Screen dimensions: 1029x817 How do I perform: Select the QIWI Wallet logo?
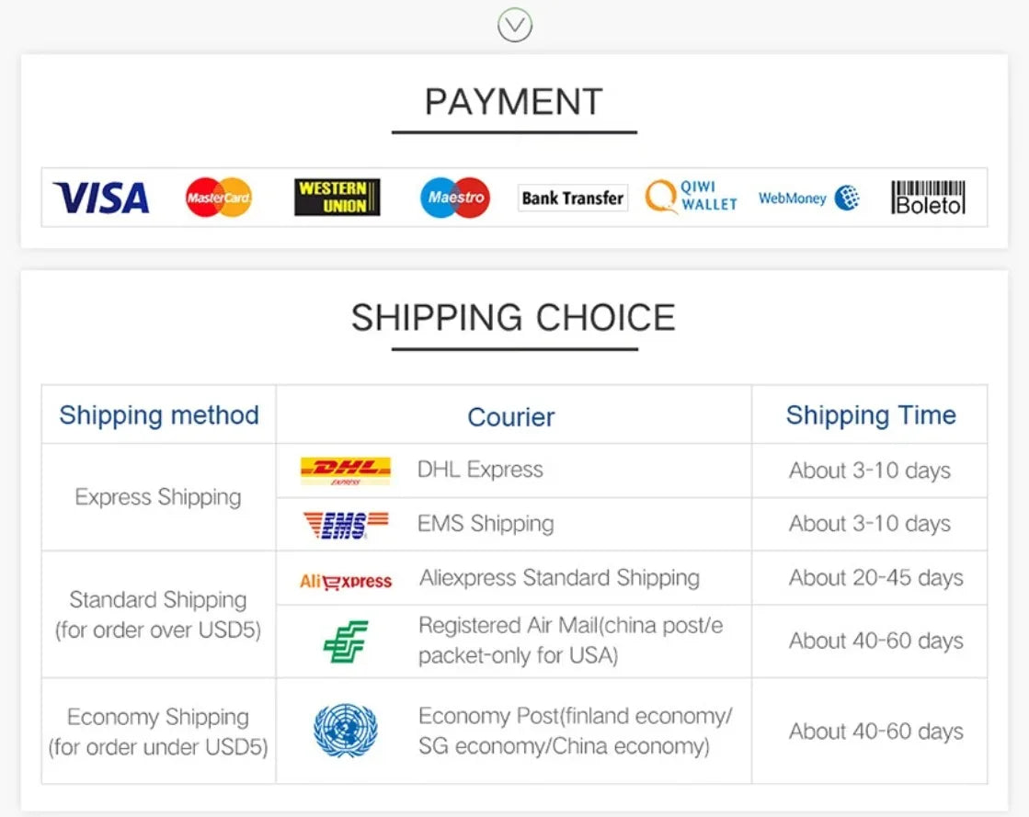[692, 197]
